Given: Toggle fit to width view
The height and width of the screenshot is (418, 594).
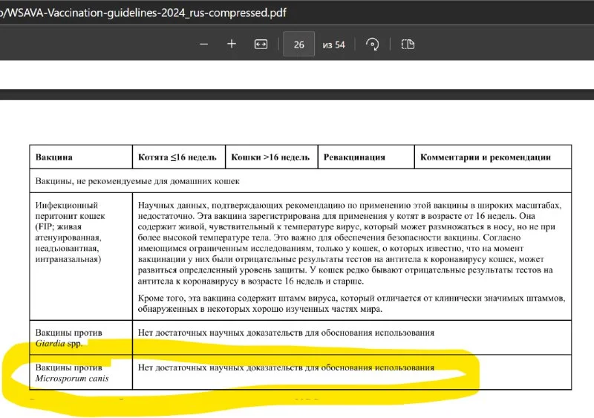Looking at the screenshot, I should (x=261, y=45).
